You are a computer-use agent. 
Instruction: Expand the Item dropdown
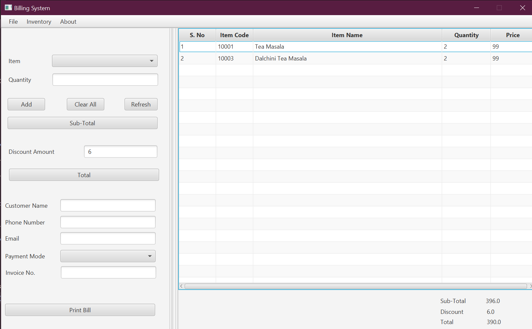[x=105, y=61]
